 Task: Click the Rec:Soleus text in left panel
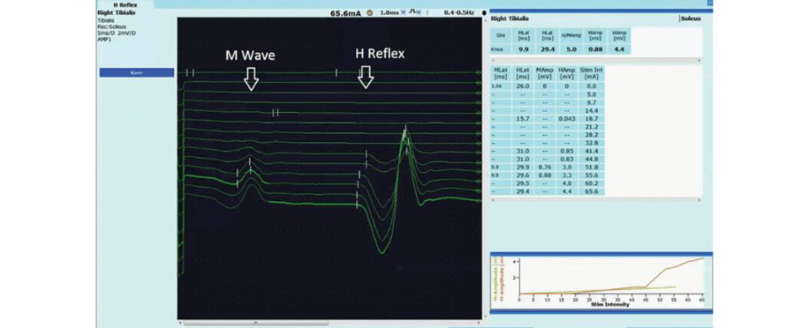[x=111, y=27]
